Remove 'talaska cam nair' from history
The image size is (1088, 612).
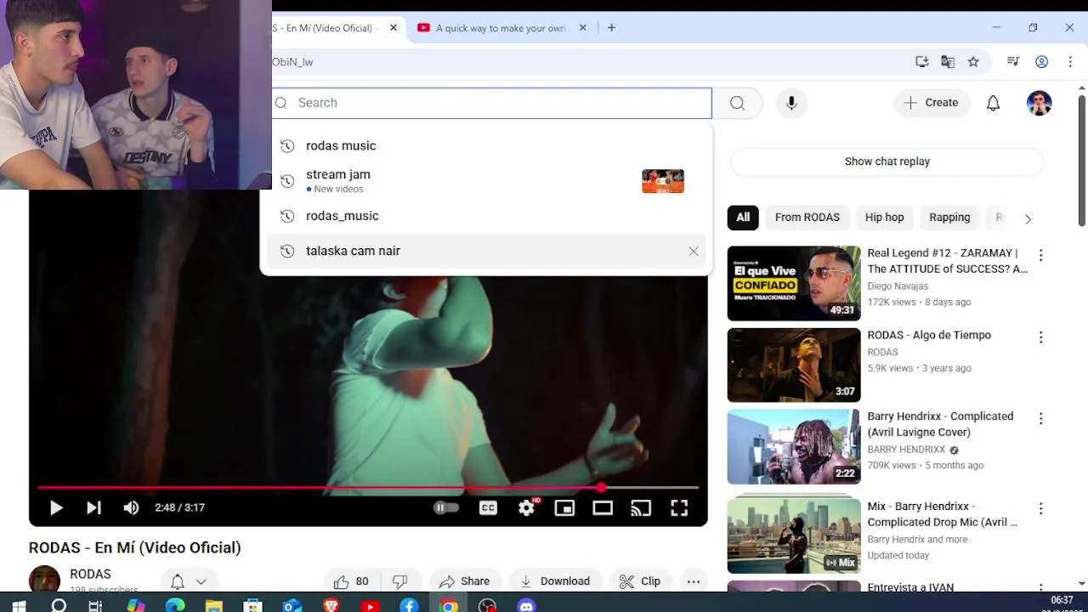(694, 251)
